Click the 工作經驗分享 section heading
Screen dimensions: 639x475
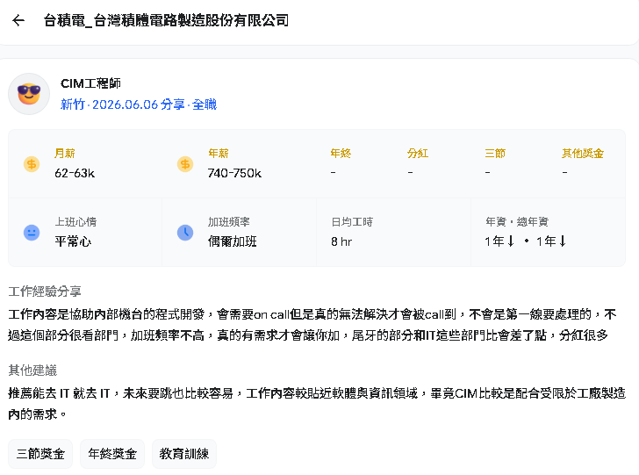tap(45, 291)
